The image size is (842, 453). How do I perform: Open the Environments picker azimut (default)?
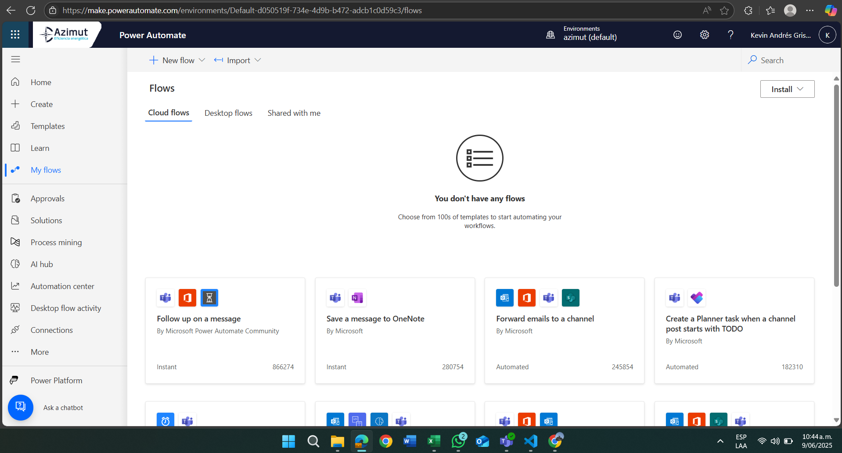582,35
